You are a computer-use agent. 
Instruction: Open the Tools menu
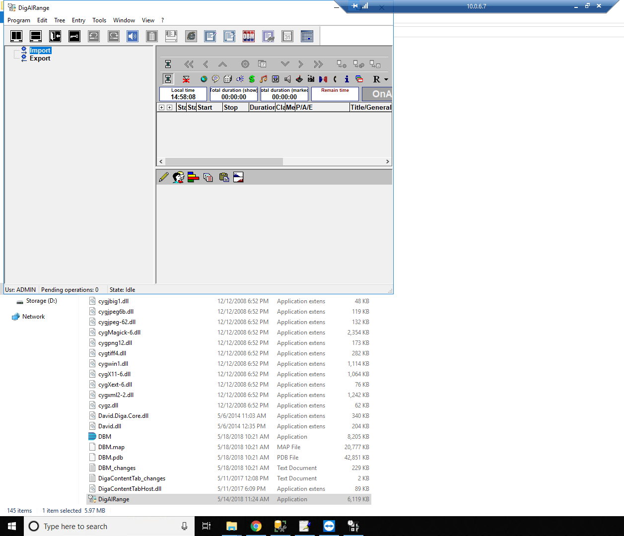point(99,20)
